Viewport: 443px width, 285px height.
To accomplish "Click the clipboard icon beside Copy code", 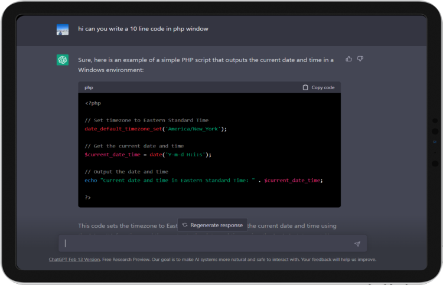I will click(x=305, y=87).
